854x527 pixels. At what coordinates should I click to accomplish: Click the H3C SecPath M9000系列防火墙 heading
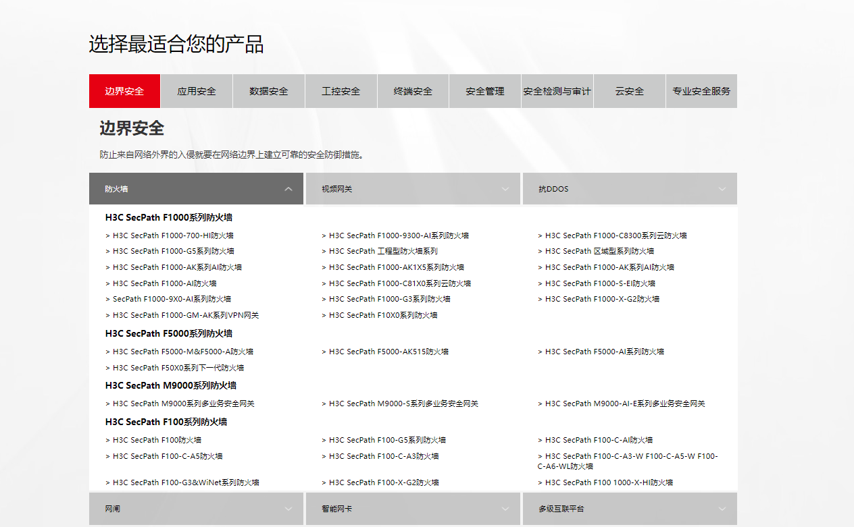click(171, 385)
